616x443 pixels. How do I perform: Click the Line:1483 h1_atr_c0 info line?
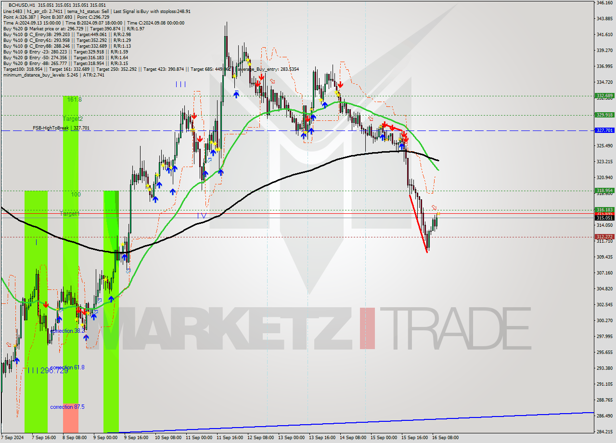click(x=96, y=11)
